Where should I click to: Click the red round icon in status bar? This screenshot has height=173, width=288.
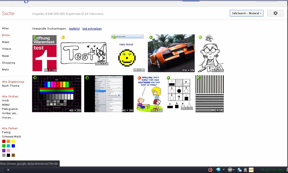[210, 170]
